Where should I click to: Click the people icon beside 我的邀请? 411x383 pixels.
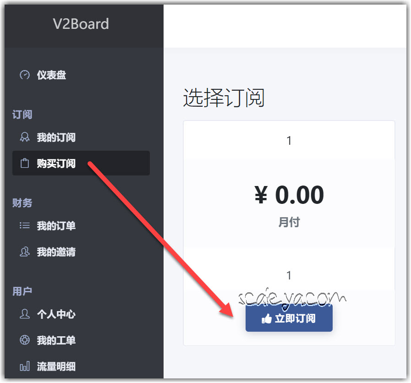pyautogui.click(x=25, y=252)
